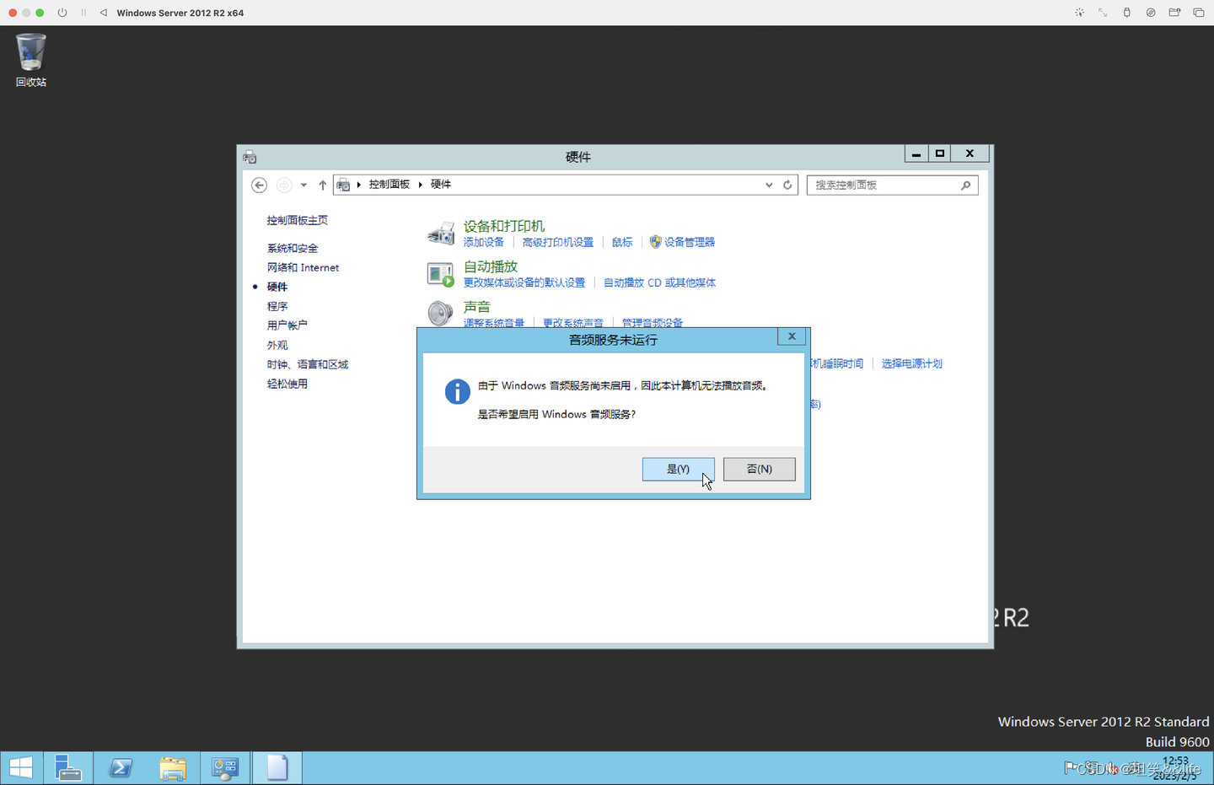This screenshot has height=785, width=1214.
Task: Click the cursor-burst icon in VM toolbar
Action: pos(1079,13)
